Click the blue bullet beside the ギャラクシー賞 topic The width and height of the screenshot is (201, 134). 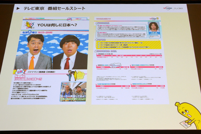(x=98, y=45)
